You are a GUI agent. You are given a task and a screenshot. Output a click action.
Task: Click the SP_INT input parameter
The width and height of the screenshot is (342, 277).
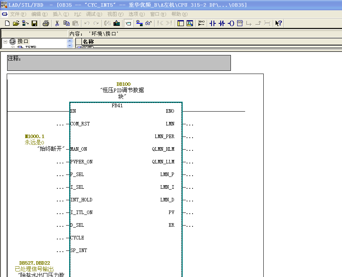pyautogui.click(x=79, y=250)
